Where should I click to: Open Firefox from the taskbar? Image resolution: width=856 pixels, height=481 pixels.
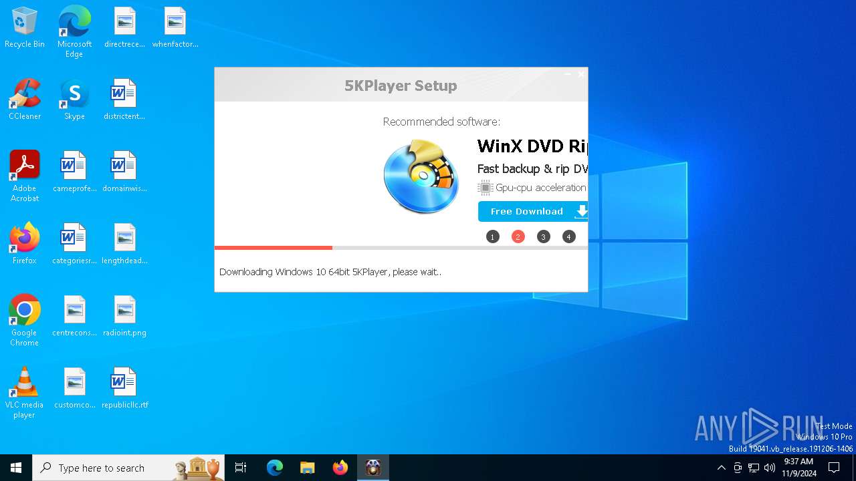tap(340, 468)
